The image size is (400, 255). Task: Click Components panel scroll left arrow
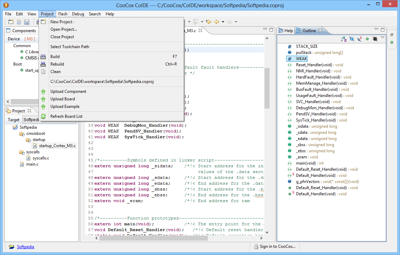[x=8, y=101]
